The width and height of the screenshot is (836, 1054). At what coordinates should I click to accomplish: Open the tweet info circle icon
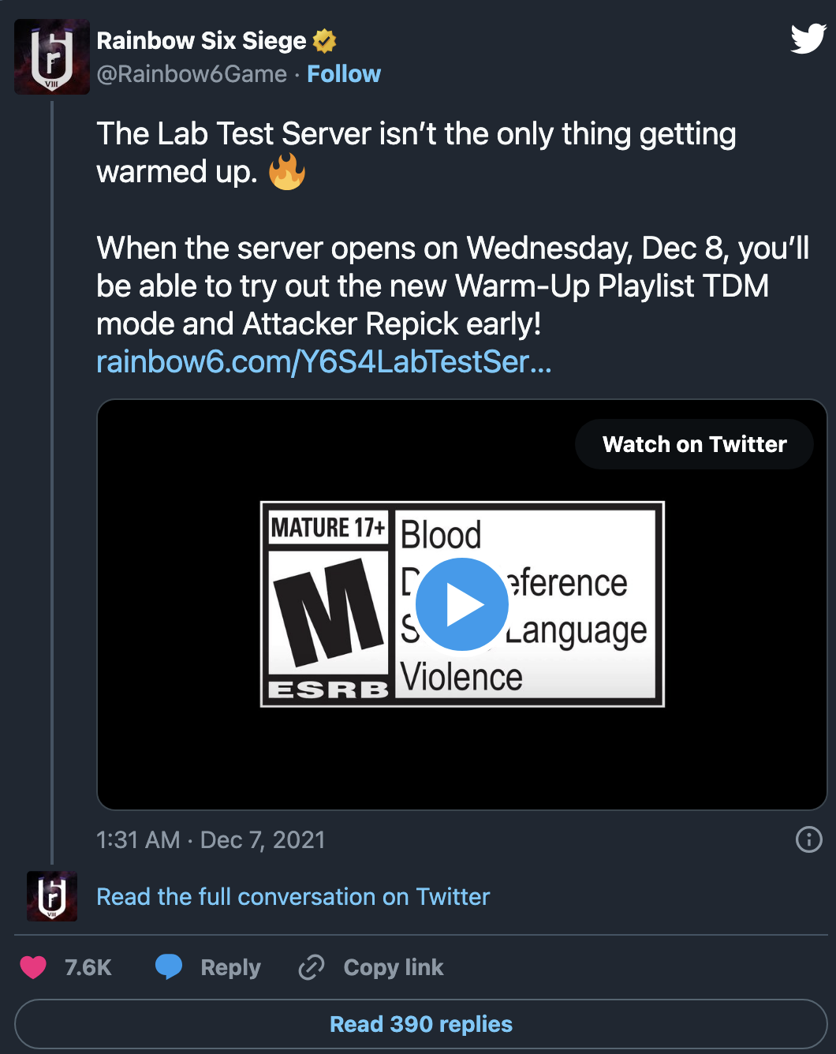808,839
